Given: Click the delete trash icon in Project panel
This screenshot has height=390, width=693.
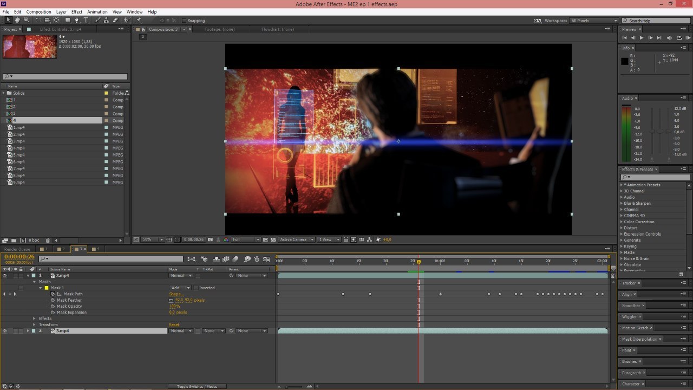Looking at the screenshot, I should [48, 240].
